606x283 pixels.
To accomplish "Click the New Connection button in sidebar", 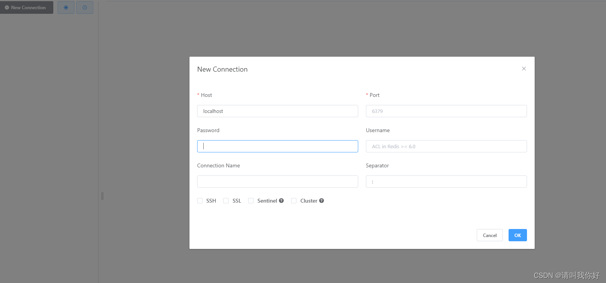I will tap(26, 7).
